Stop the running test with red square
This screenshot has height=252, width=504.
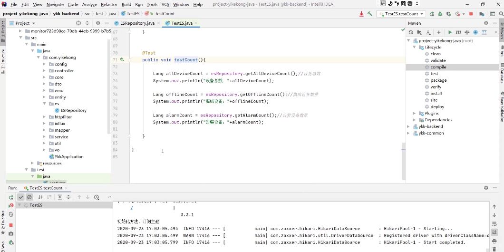pyautogui.click(x=11, y=224)
